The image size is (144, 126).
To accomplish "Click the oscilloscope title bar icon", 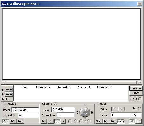I will (x=3, y=4).
